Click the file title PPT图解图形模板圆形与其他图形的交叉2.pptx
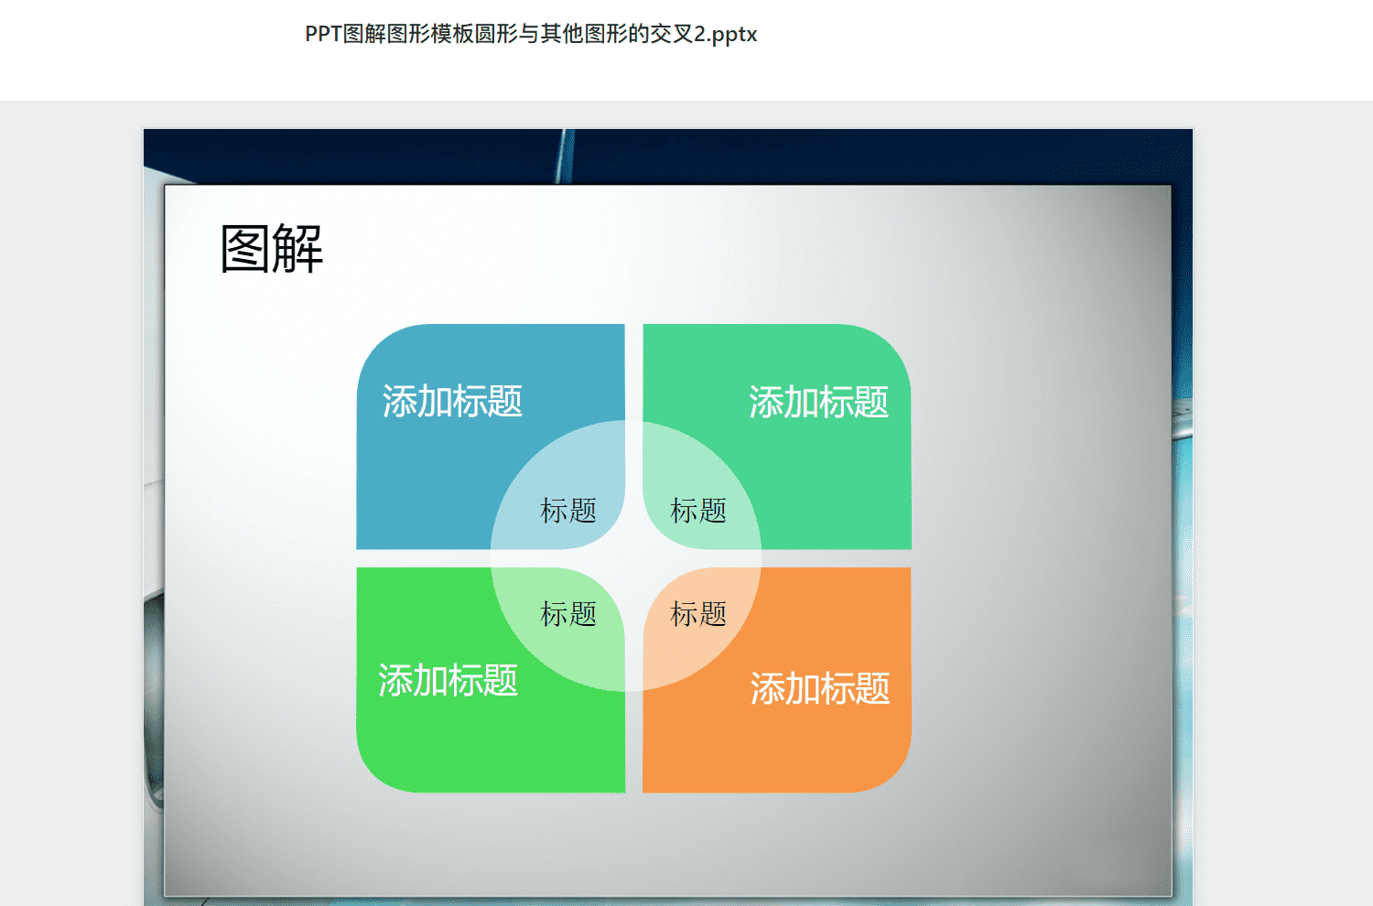This screenshot has height=906, width=1373. [x=531, y=34]
